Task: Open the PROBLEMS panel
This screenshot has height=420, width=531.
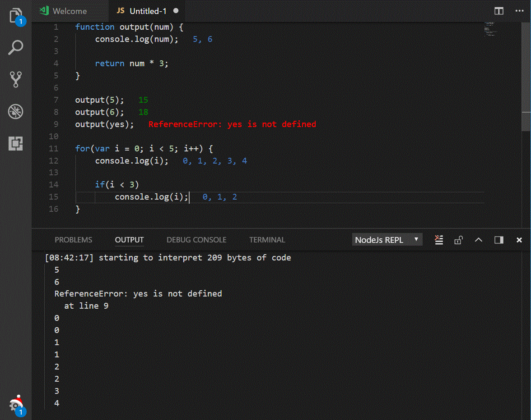Action: coord(73,240)
